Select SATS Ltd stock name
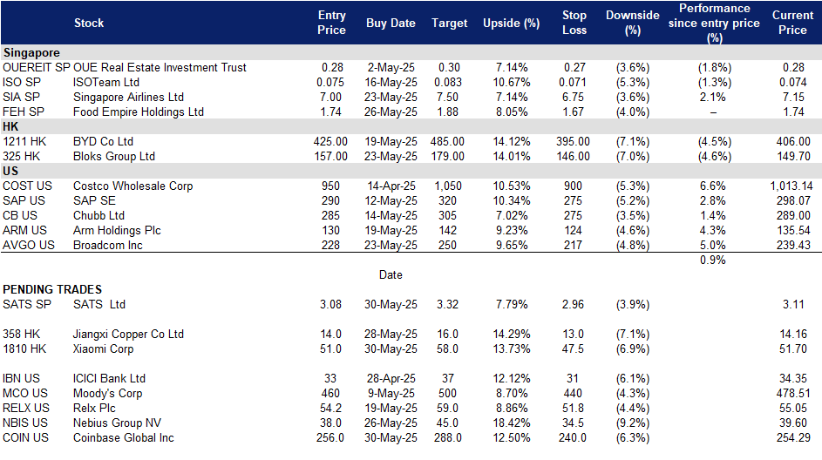Viewport: 822px width, 460px height. [99, 304]
